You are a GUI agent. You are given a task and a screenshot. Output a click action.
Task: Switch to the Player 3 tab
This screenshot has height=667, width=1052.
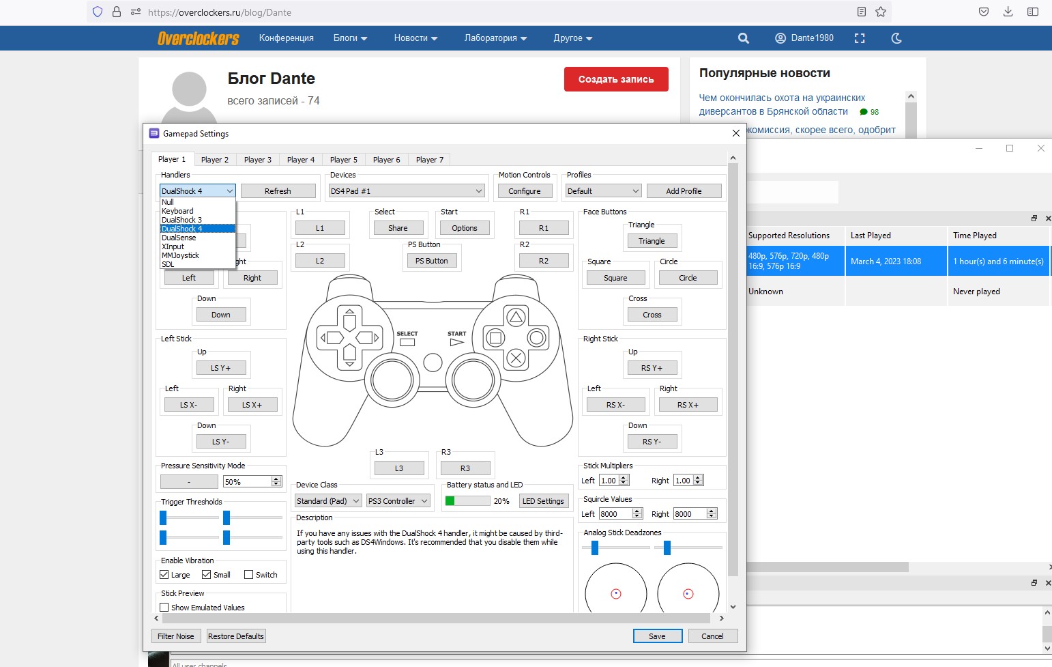(258, 160)
